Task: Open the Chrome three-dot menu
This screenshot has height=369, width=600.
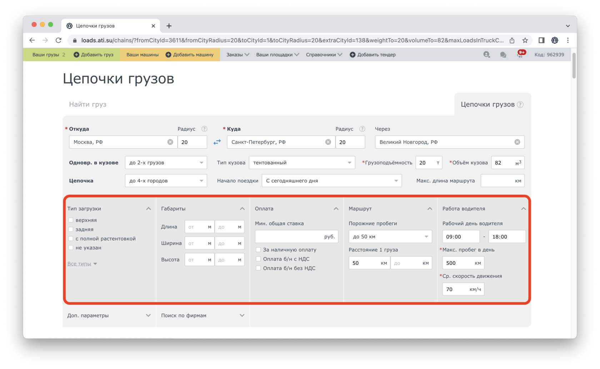Action: tap(568, 40)
